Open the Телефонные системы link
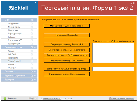This screenshot has width=139, height=102. pos(52,99)
